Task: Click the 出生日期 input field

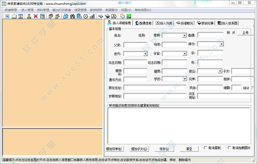Action: (135, 62)
